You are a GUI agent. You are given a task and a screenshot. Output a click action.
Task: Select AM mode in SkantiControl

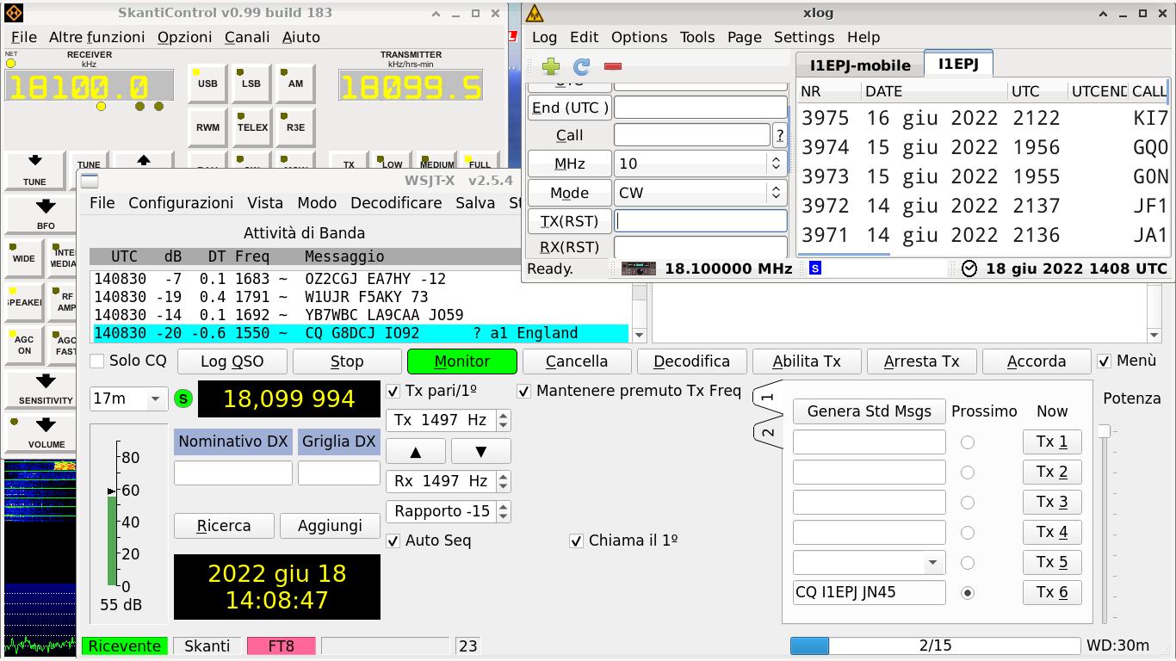pyautogui.click(x=295, y=84)
